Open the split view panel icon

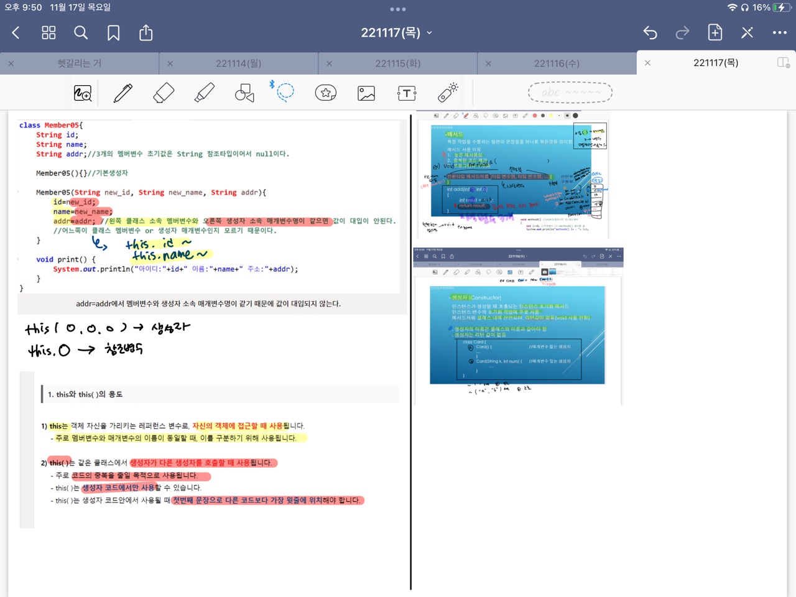[784, 63]
